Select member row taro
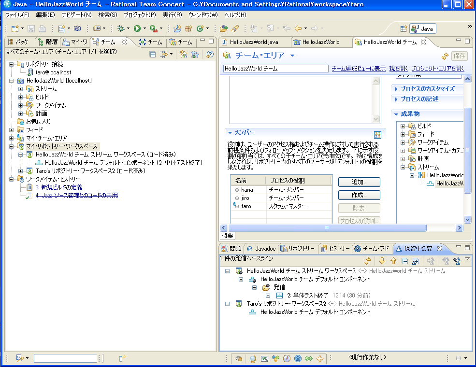Viewport: 476px width, 367px height. [x=281, y=206]
